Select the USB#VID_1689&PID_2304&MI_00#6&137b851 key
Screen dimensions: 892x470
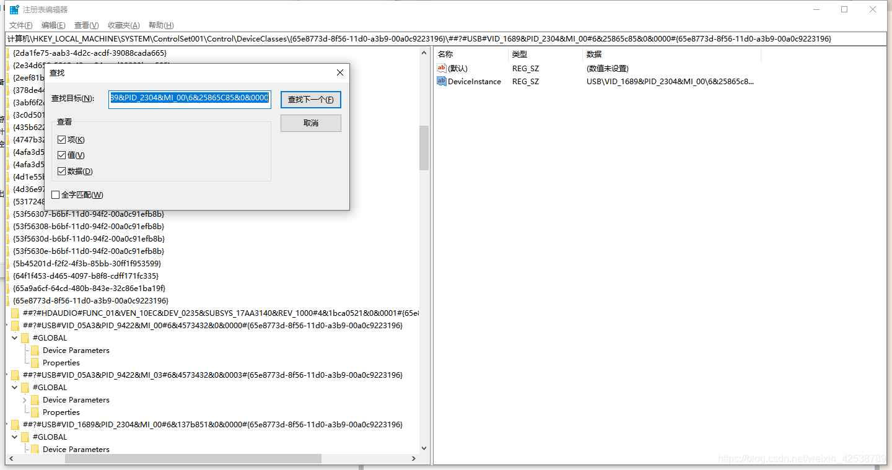point(212,425)
